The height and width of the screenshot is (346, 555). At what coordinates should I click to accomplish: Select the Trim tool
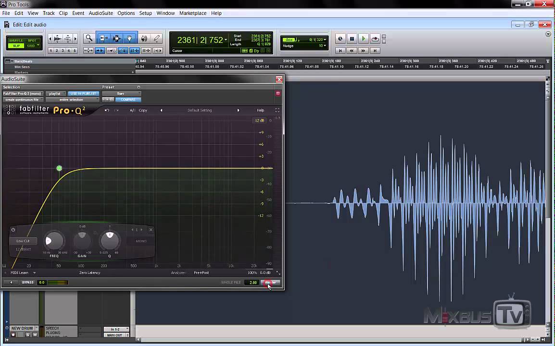coord(103,38)
